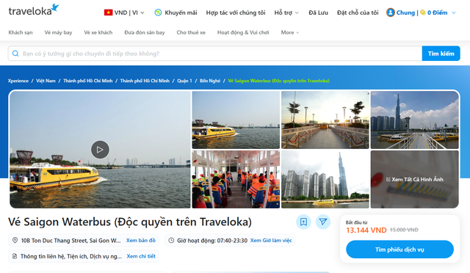Click the 10B Ton Duc Thang Street address

(x=70, y=240)
